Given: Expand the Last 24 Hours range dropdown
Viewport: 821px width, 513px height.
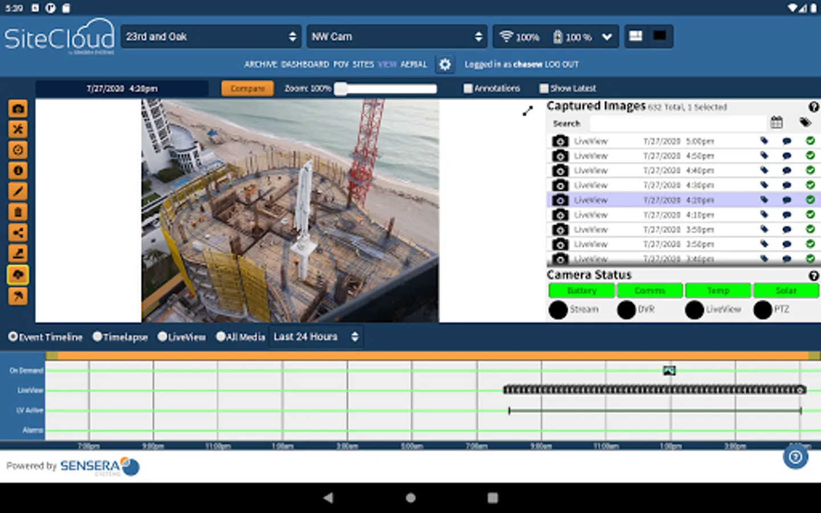Looking at the screenshot, I should (316, 337).
